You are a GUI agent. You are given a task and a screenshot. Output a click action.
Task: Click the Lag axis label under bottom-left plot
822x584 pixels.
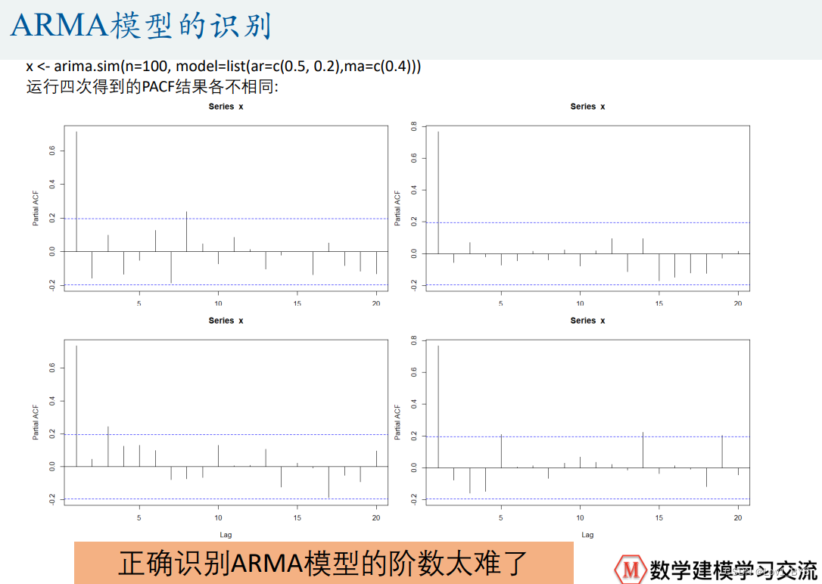tap(226, 534)
